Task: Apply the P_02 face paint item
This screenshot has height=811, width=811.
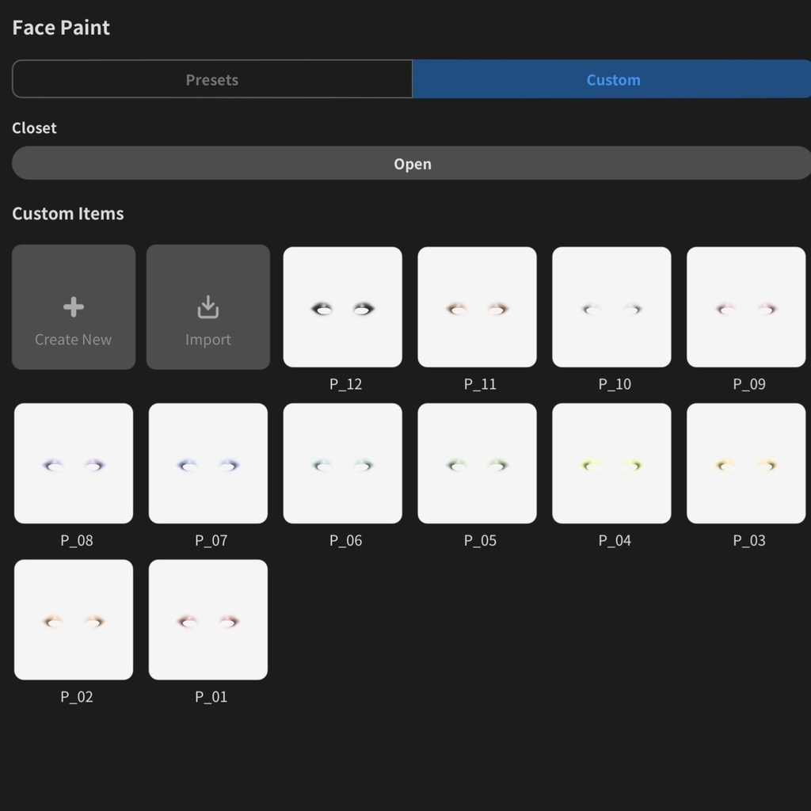Action: [x=74, y=619]
